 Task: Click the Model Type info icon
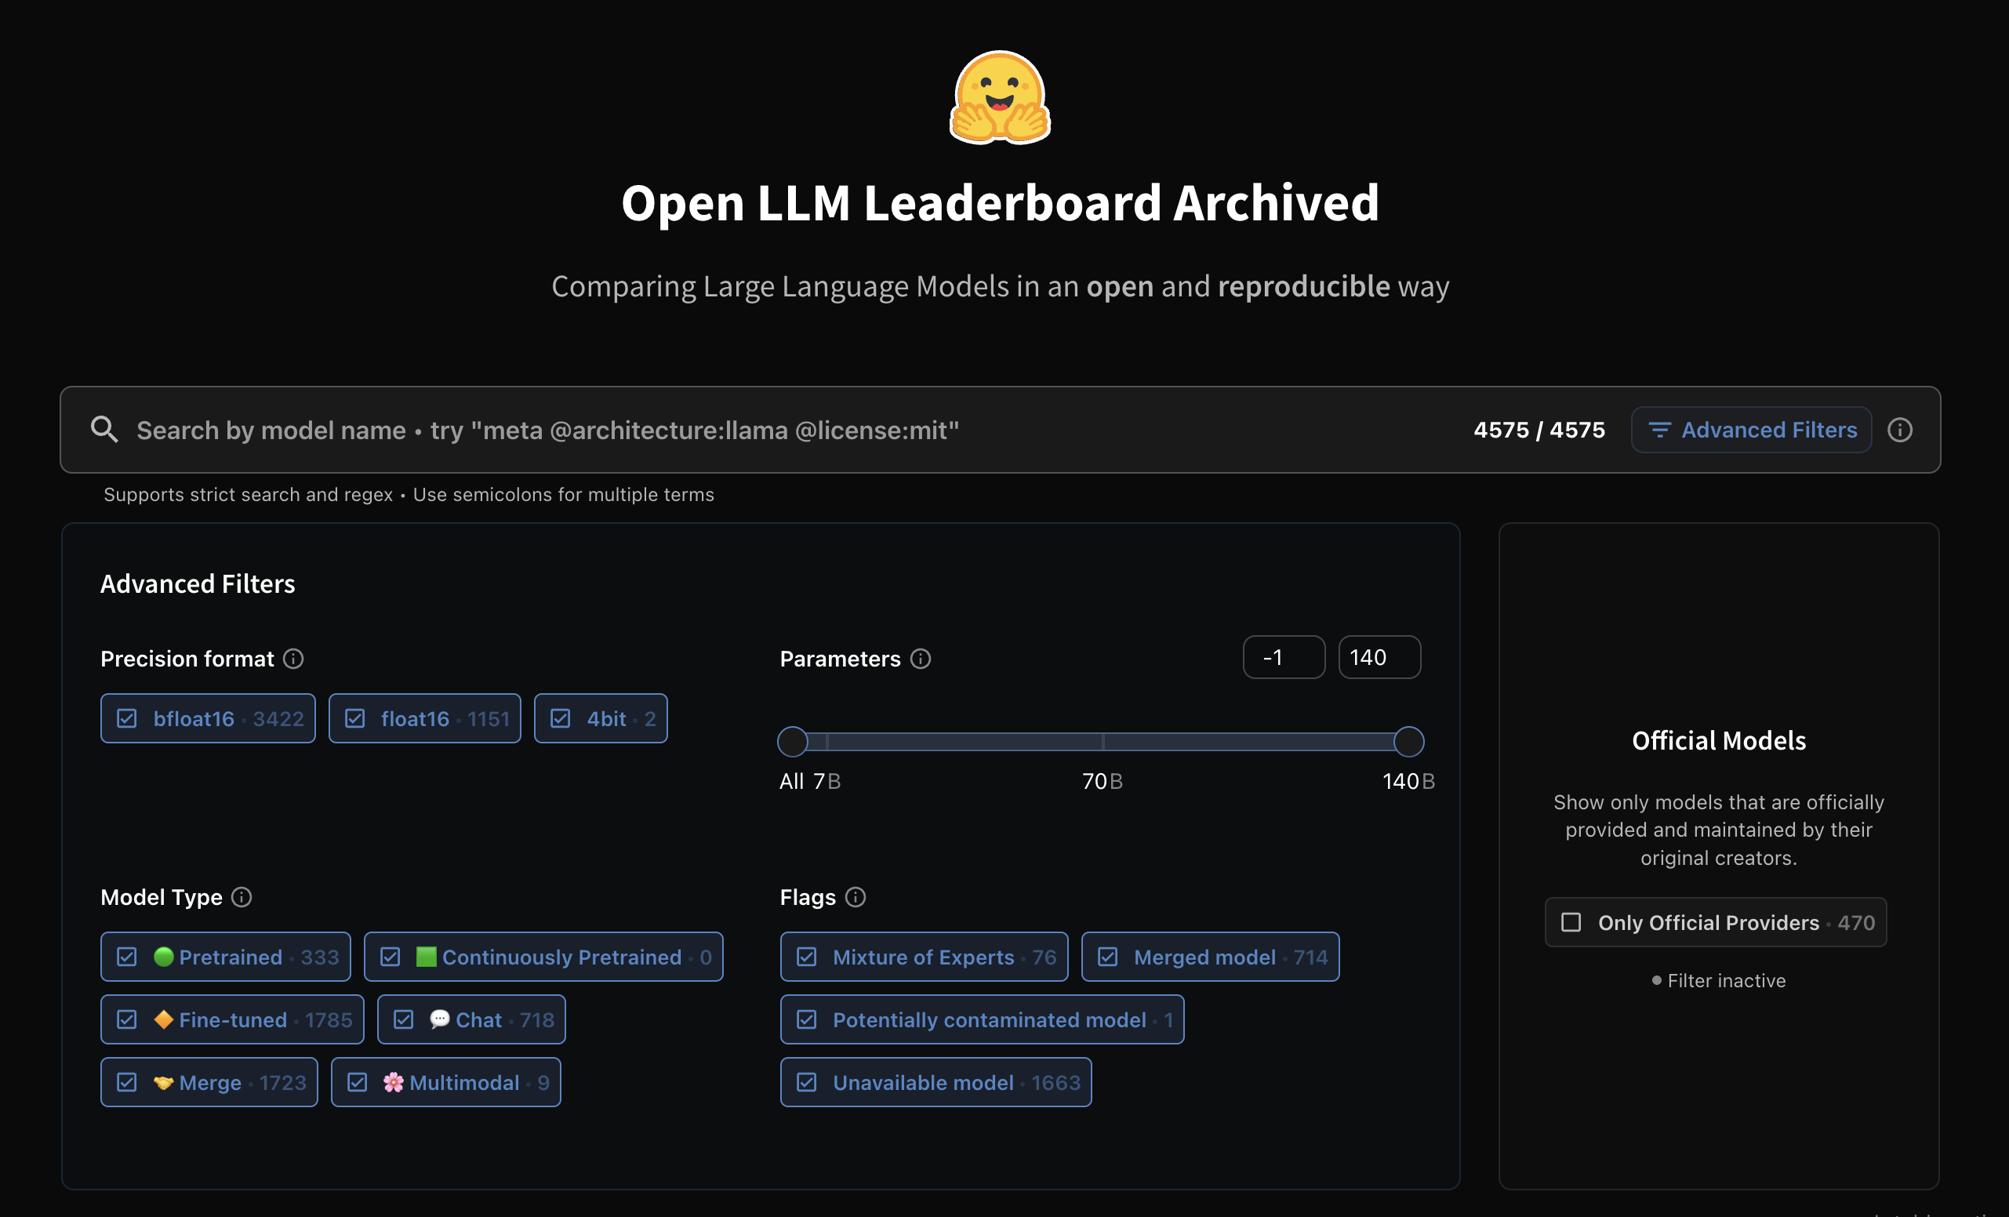[x=242, y=896]
